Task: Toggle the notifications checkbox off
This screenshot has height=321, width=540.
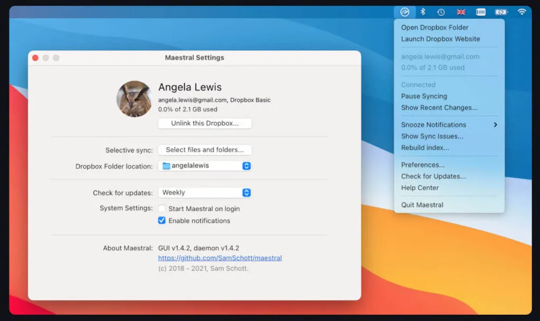Action: click(x=161, y=221)
